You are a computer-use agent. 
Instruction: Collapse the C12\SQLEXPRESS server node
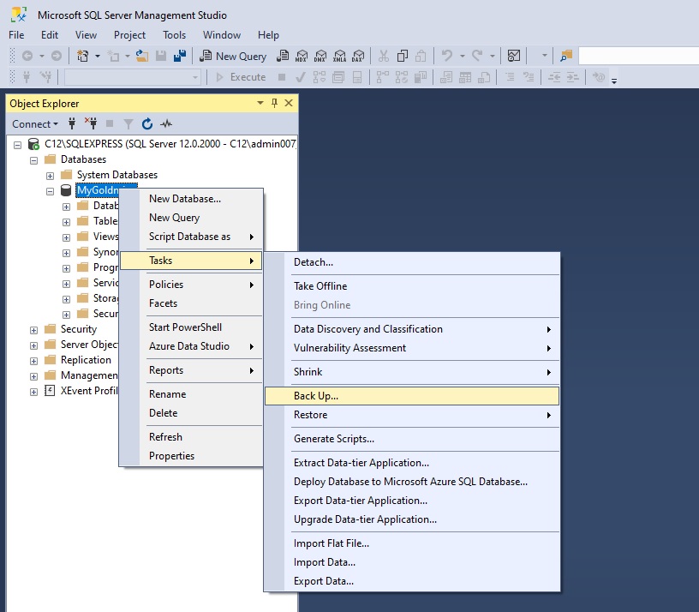(17, 145)
